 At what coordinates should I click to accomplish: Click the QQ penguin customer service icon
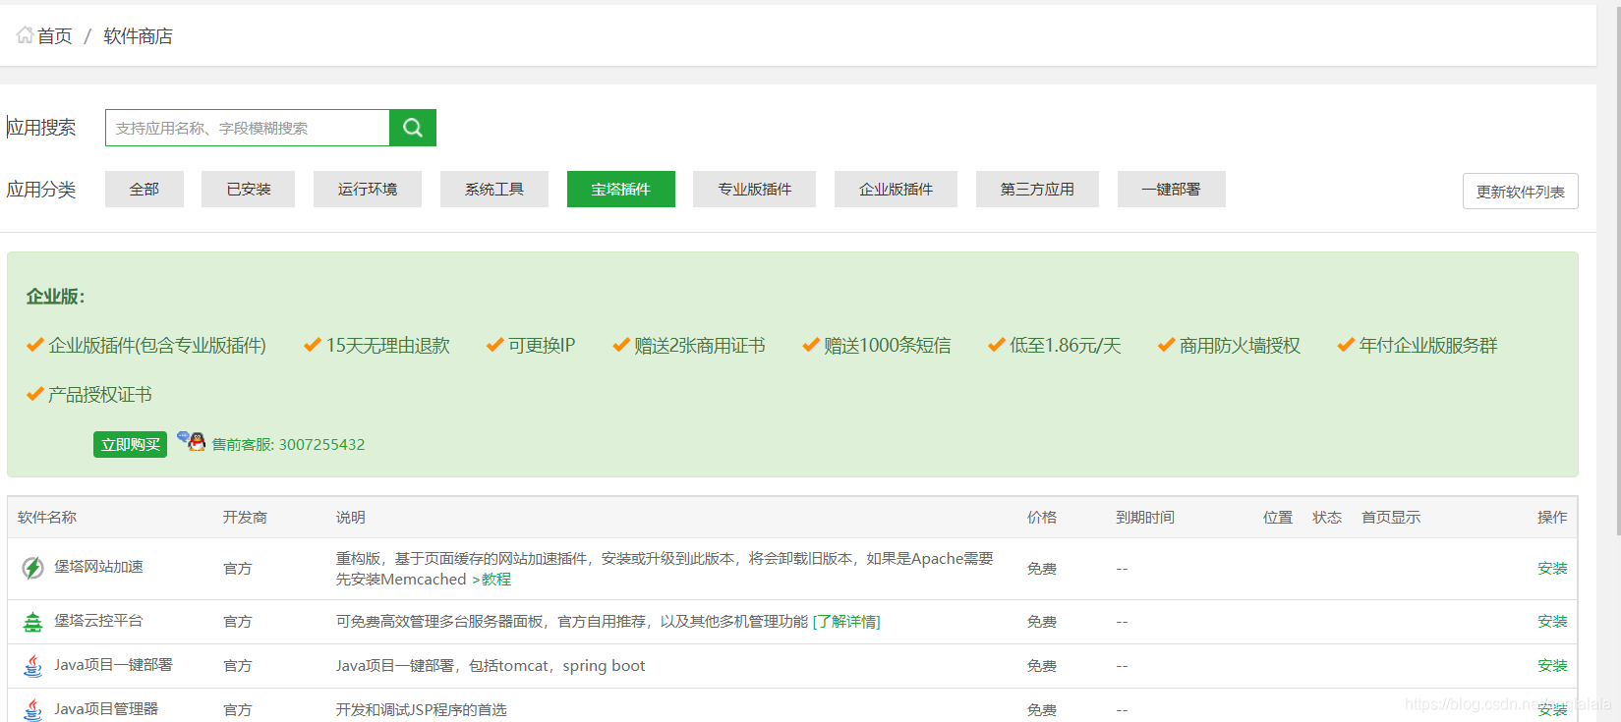pos(192,441)
